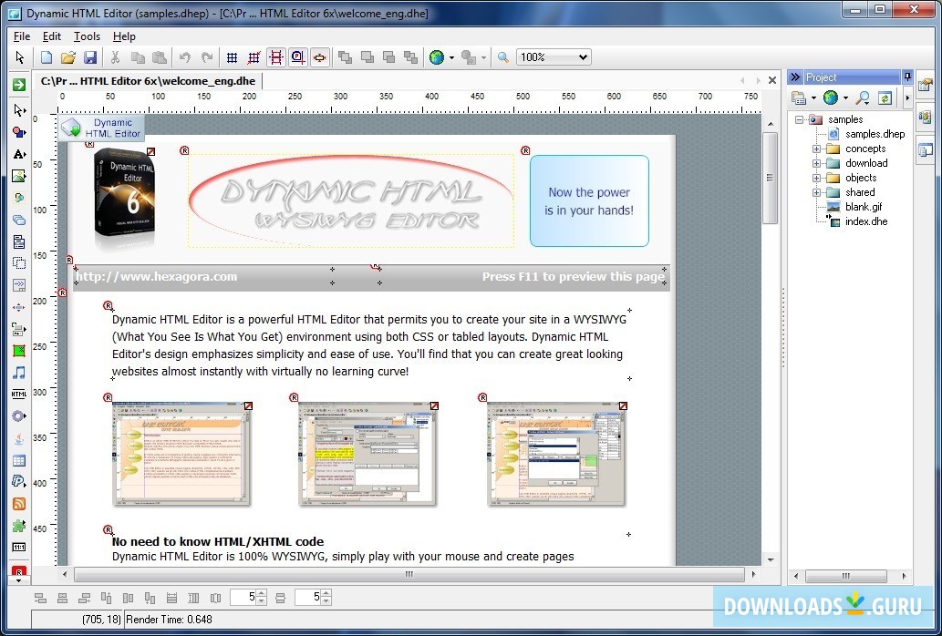Click the table grid tool in sidebar
Viewport: 942px width, 636px height.
tap(19, 460)
